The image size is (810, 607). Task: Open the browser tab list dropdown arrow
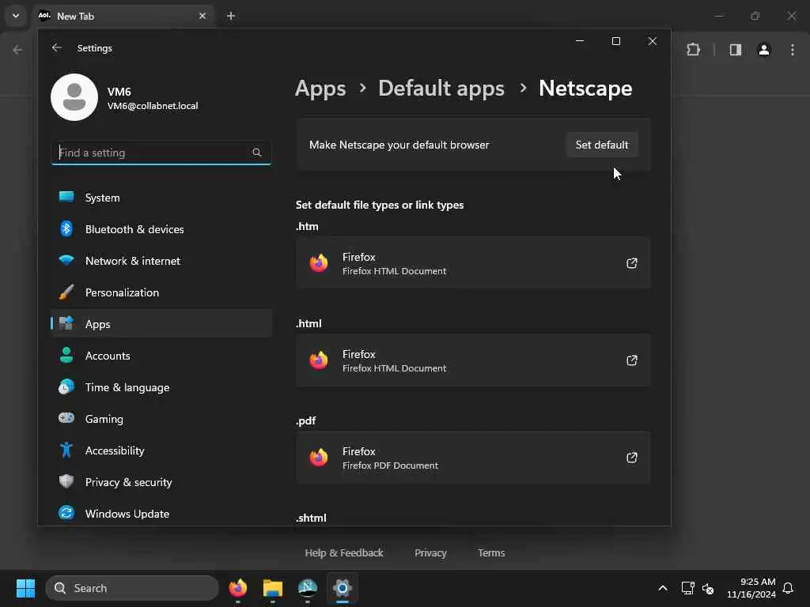pos(16,16)
